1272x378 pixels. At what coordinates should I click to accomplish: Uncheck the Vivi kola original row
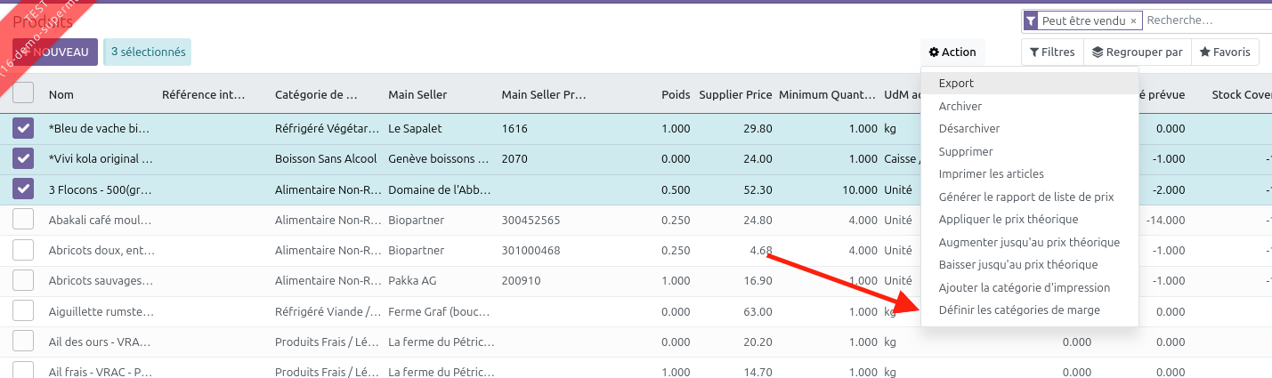pyautogui.click(x=23, y=159)
